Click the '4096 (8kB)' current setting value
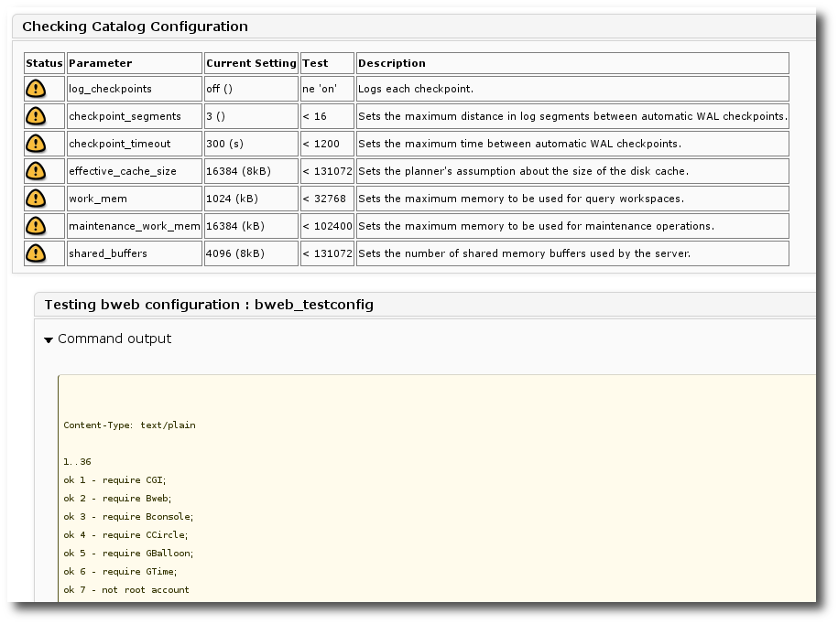Viewport: 838px width, 624px height. click(x=235, y=253)
